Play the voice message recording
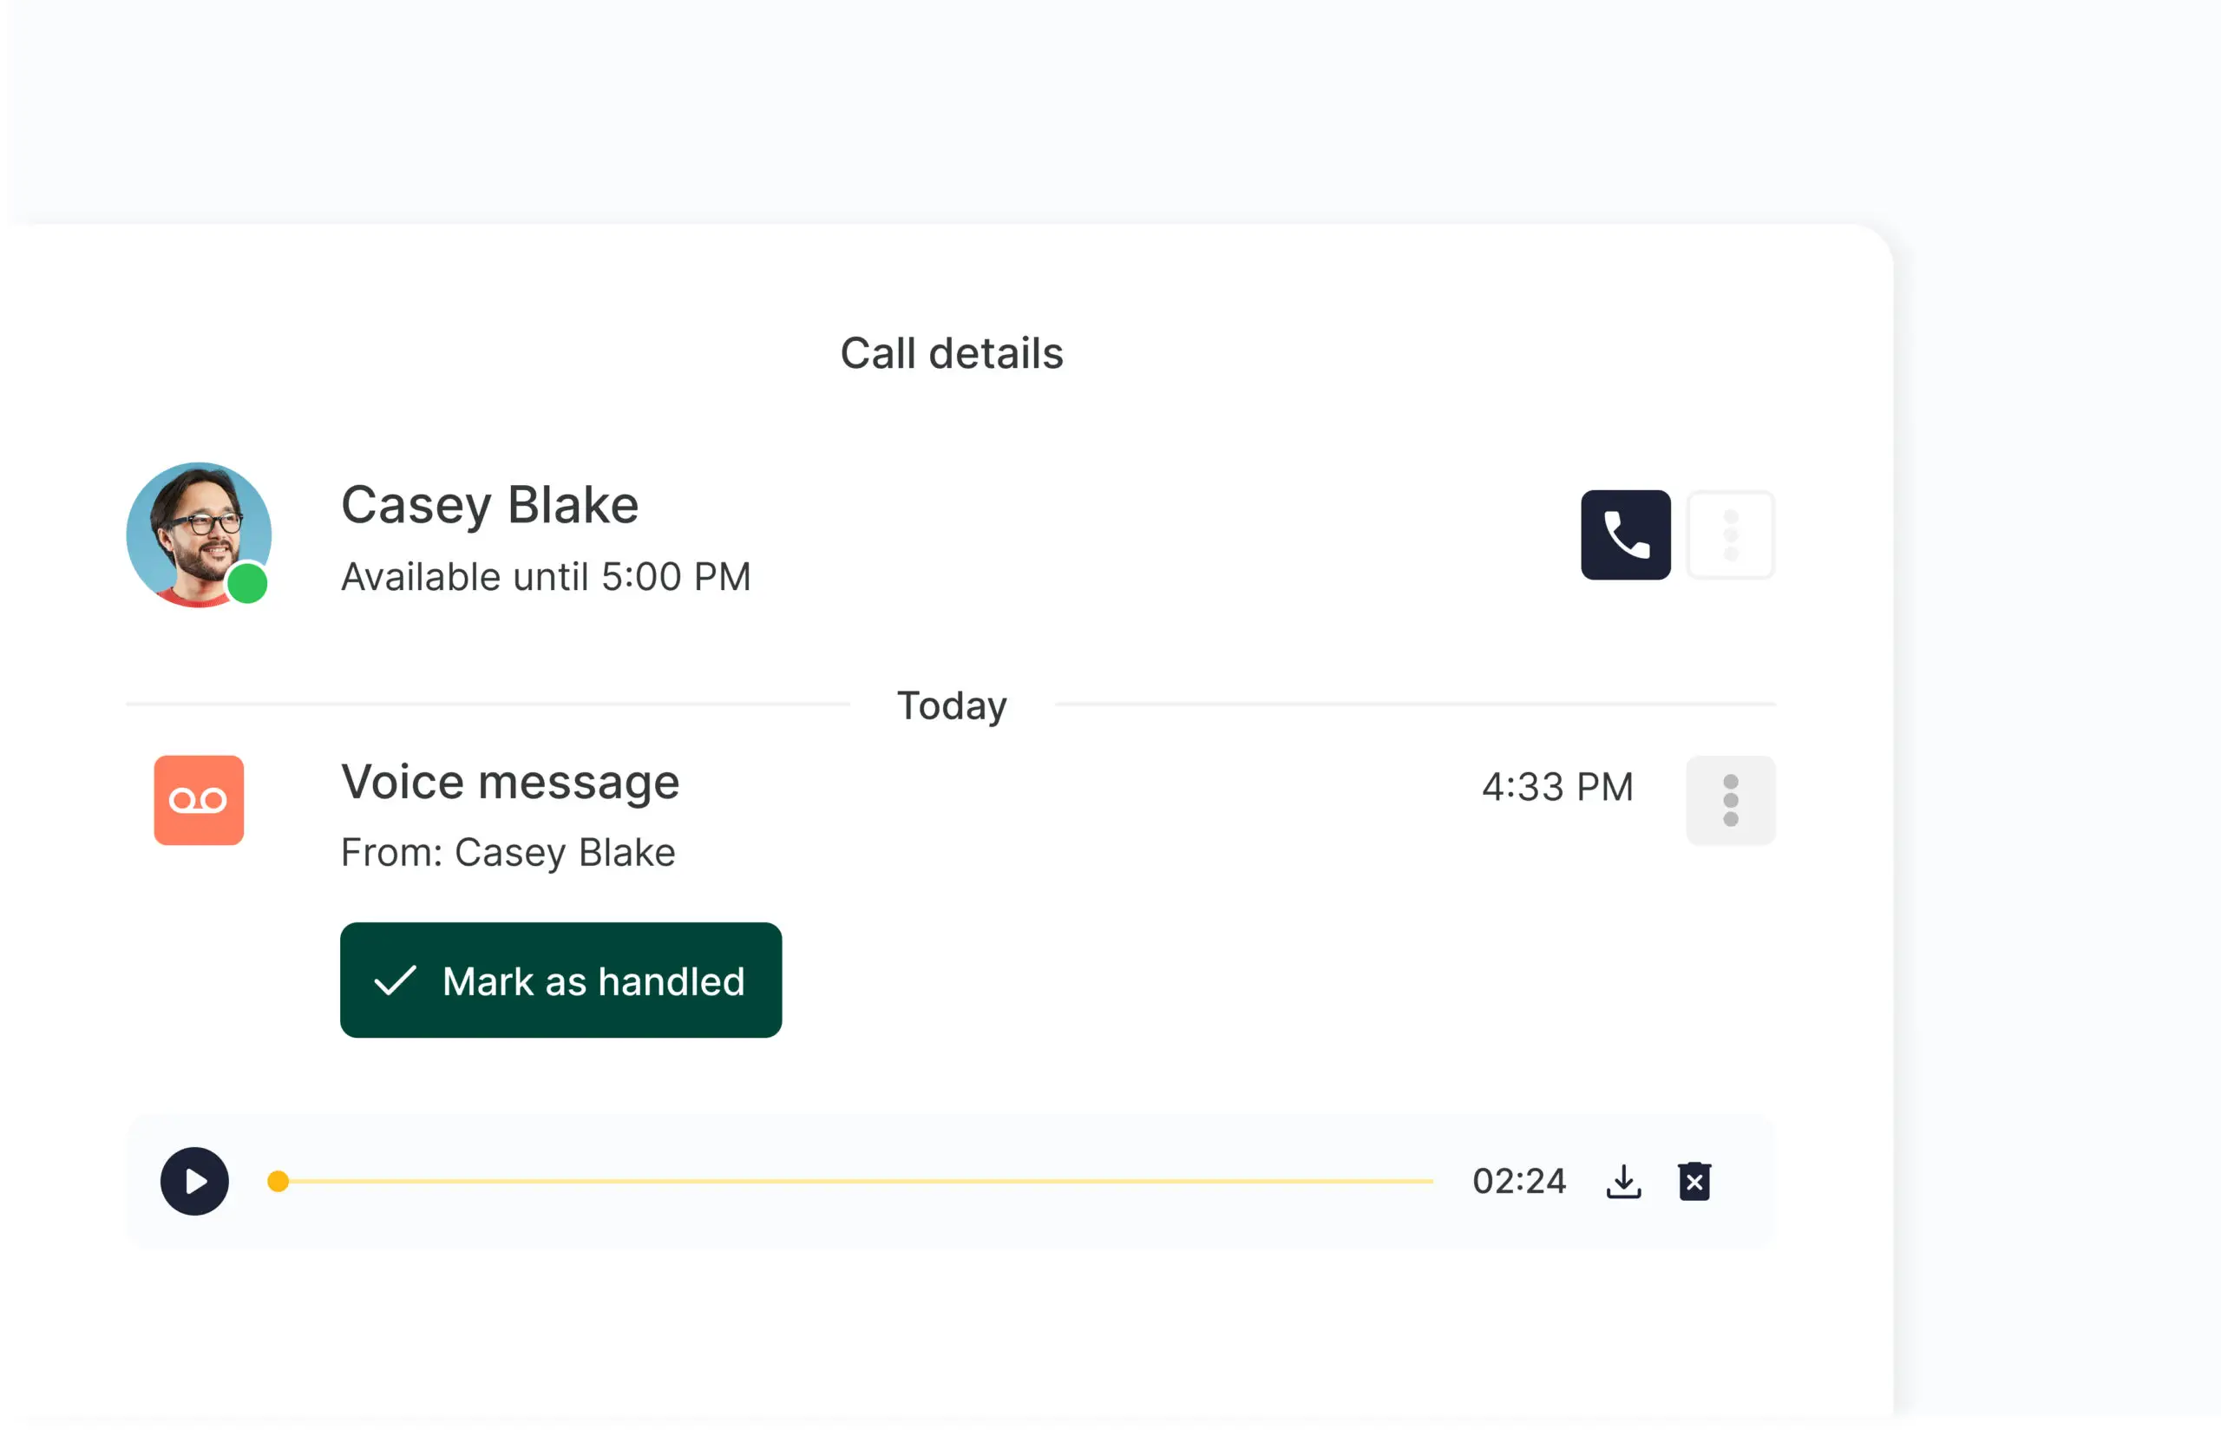The image size is (2221, 1436). pyautogui.click(x=194, y=1181)
